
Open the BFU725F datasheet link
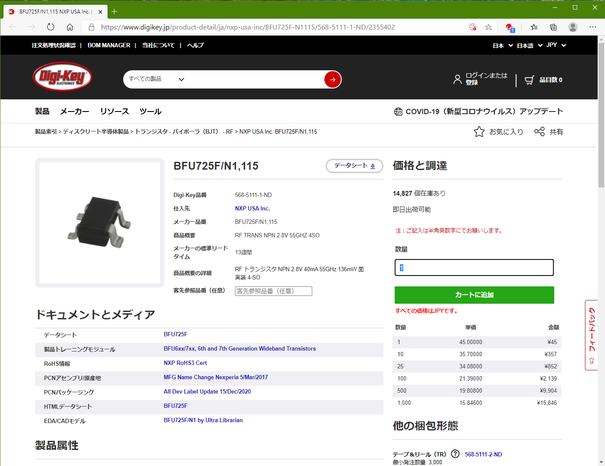point(176,334)
